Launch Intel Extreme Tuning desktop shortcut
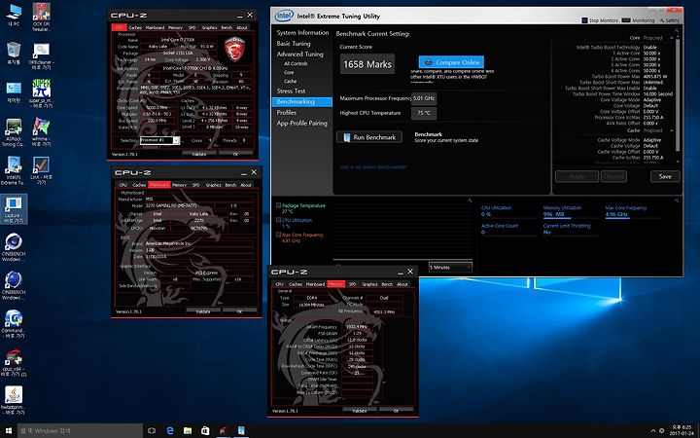This screenshot has width=700, height=438. [x=14, y=170]
